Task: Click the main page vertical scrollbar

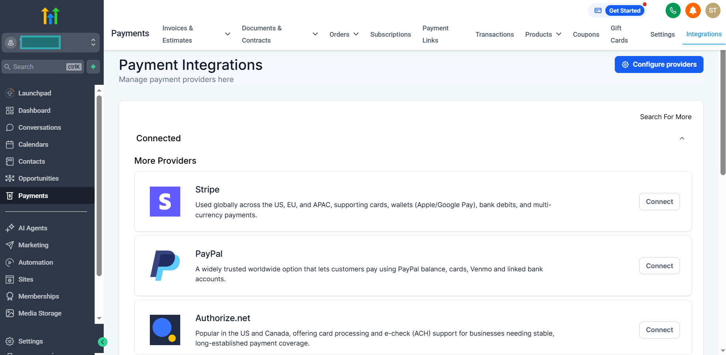Action: [x=723, y=112]
